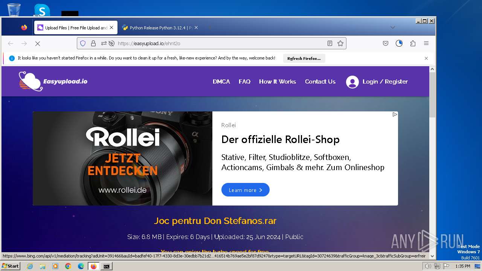Go back to the previous page
The height and width of the screenshot is (271, 482).
click(11, 43)
